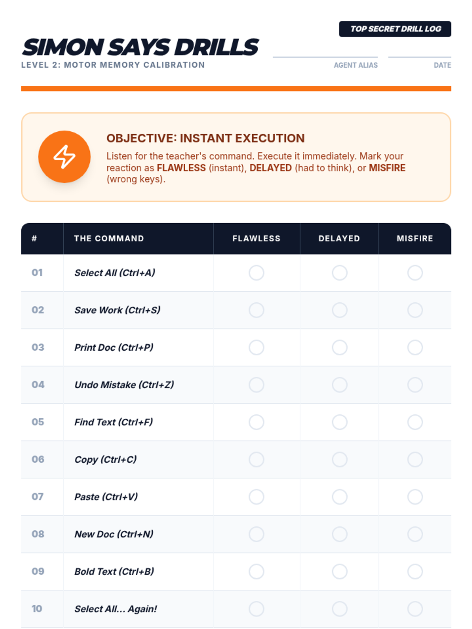Viewport: 472px width, 629px height.
Task: Select Flawless for Undo Mistake (Ctrl+Z)
Action: click(256, 384)
